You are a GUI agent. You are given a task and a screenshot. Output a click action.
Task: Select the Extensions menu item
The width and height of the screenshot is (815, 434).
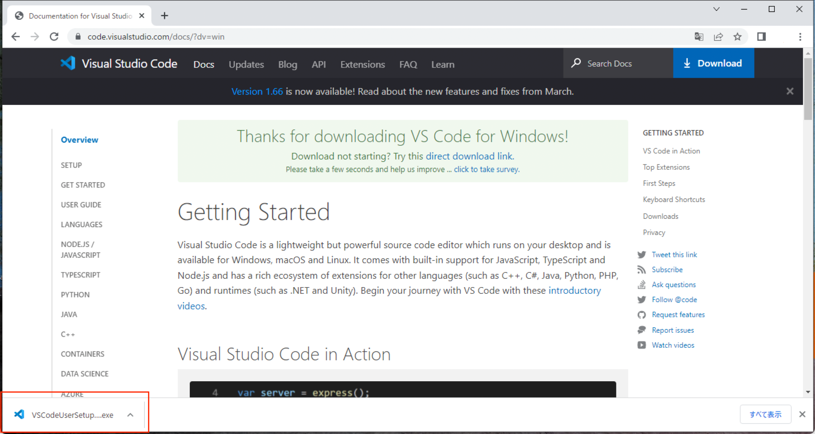(362, 64)
